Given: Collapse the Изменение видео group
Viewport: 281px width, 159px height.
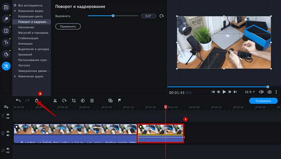Looking at the screenshot, I should click(15, 11).
